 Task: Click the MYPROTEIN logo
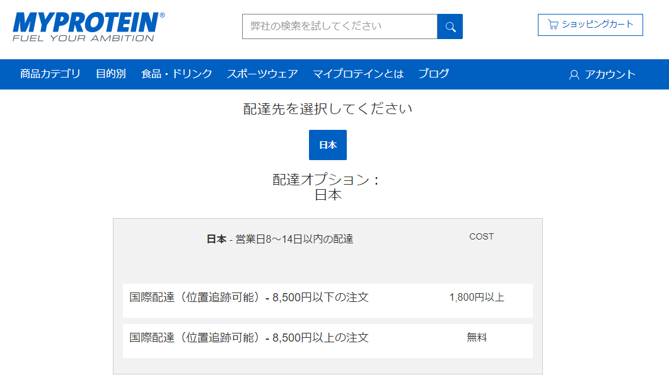tap(89, 27)
